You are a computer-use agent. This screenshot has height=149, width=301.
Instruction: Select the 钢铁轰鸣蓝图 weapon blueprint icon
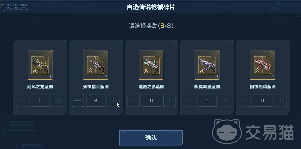[263, 65]
